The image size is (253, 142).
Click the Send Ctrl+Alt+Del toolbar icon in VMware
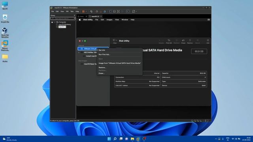pos(91,11)
